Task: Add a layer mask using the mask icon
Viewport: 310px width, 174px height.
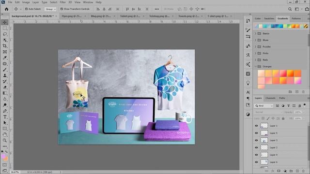Action: pos(279,171)
